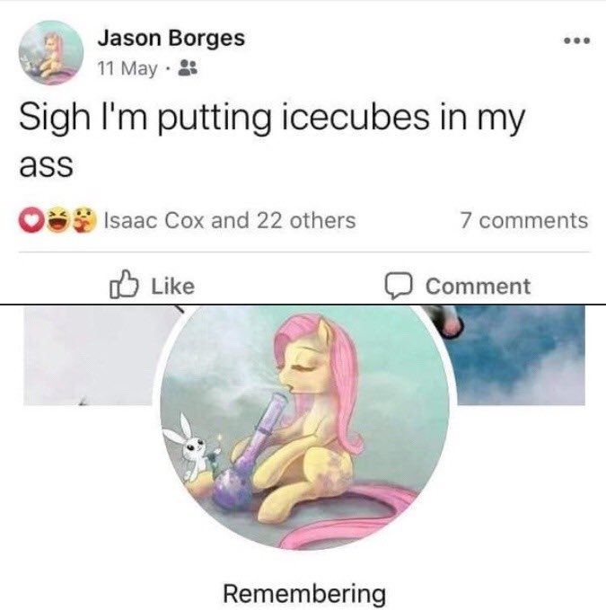Viewport: 606px width, 610px height.
Task: Click the friends audience icon beside date
Action: [x=188, y=68]
